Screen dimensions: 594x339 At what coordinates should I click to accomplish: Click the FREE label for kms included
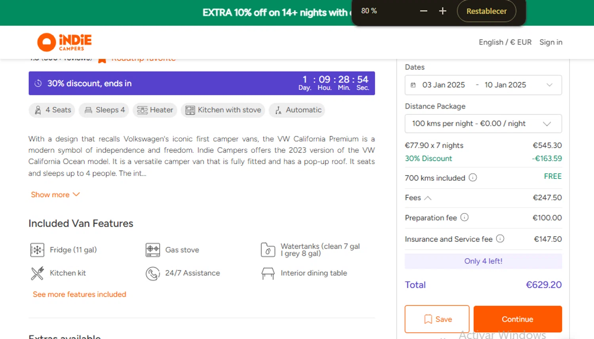click(x=553, y=176)
